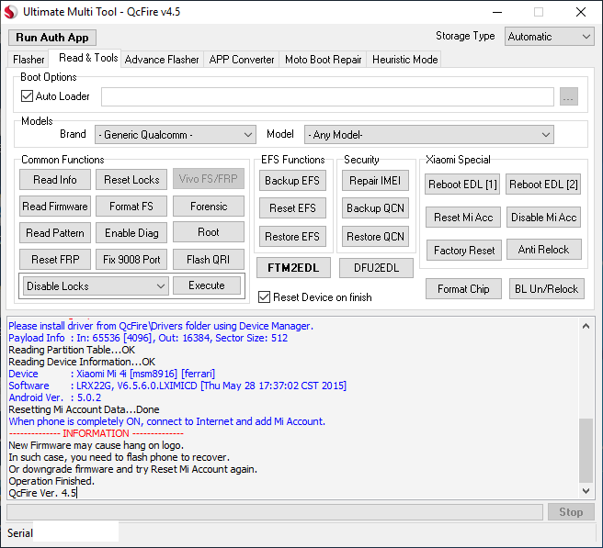Click the Fix 9008 Port button
Image resolution: width=603 pixels, height=548 pixels.
[x=131, y=259]
